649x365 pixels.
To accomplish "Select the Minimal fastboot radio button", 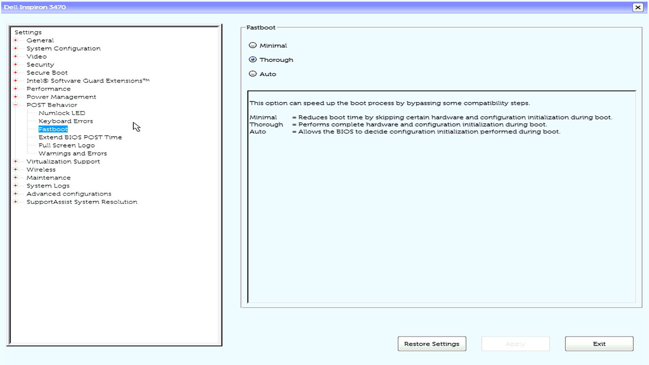I will click(x=253, y=46).
